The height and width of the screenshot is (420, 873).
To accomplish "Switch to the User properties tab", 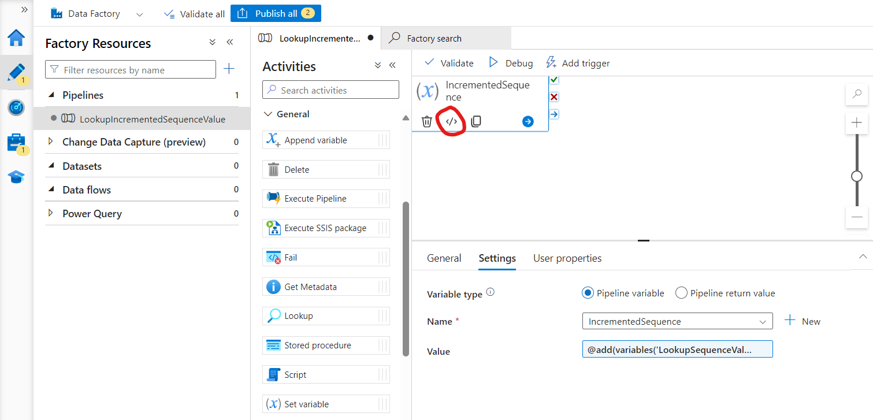I will (x=567, y=258).
